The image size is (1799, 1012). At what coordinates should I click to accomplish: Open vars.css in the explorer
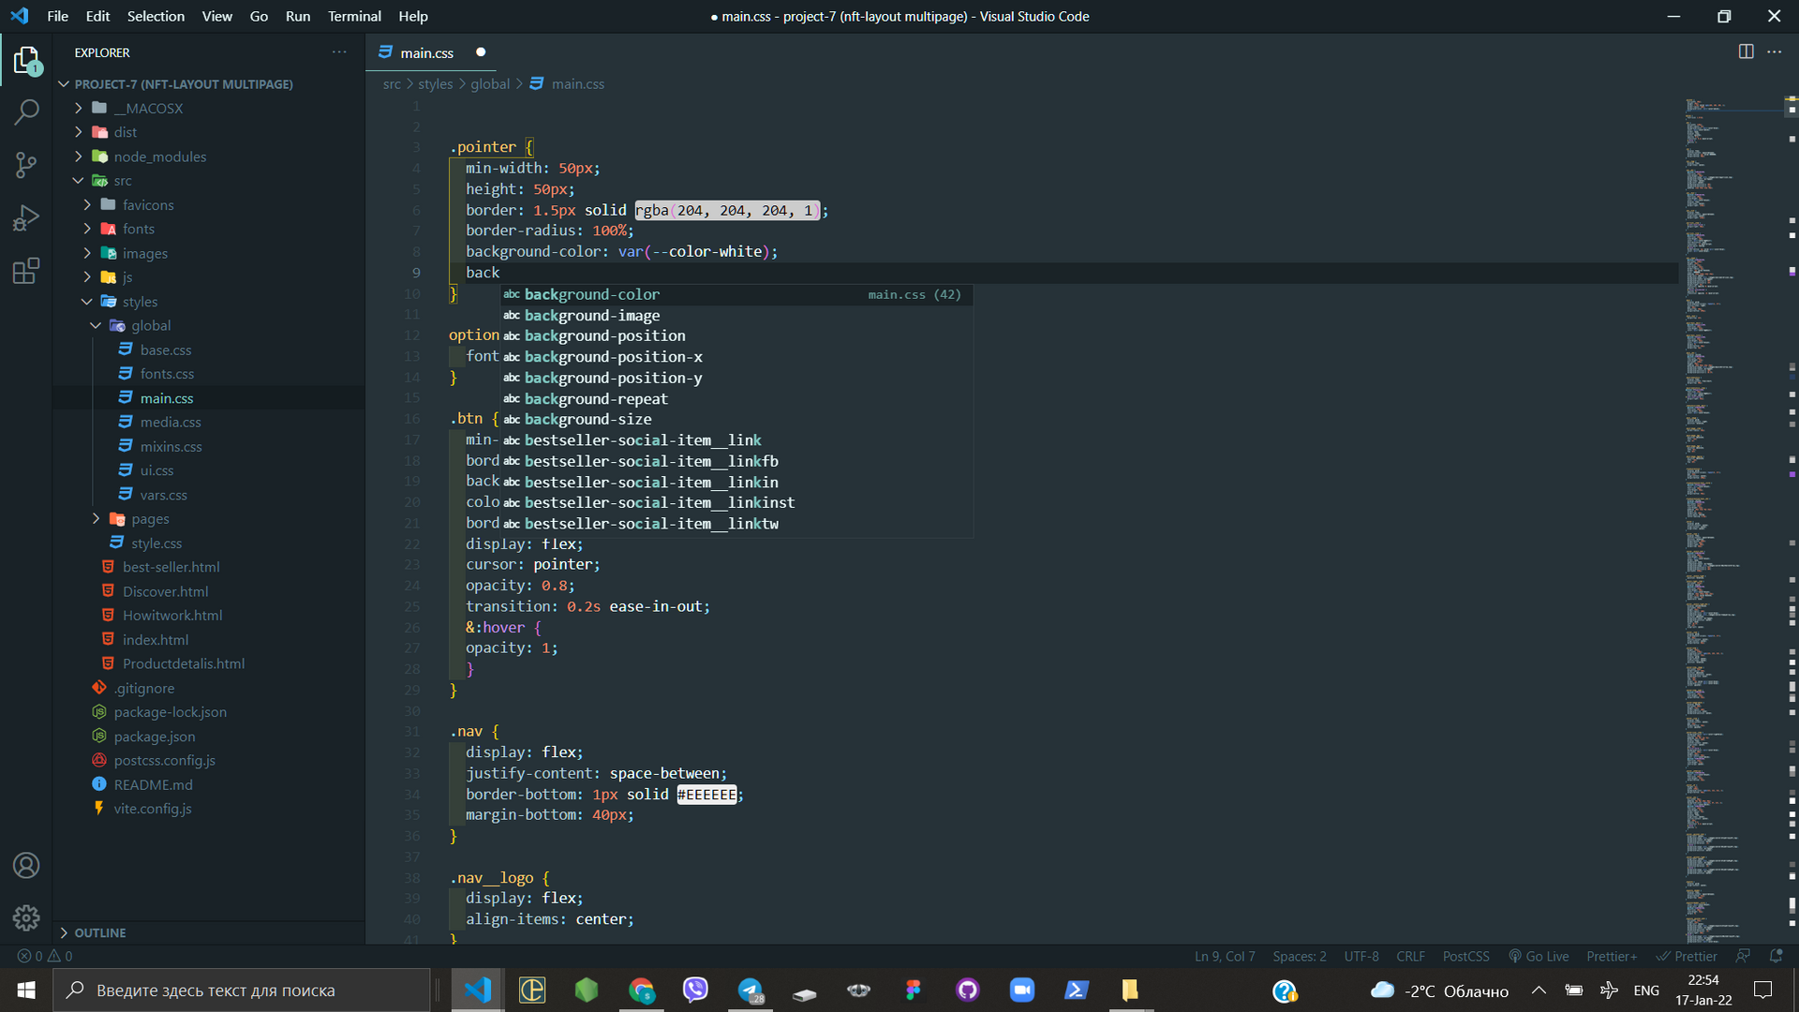(164, 495)
